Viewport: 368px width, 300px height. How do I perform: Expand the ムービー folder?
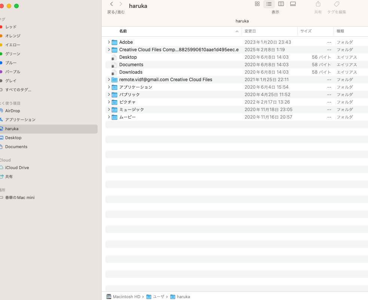[x=109, y=117]
